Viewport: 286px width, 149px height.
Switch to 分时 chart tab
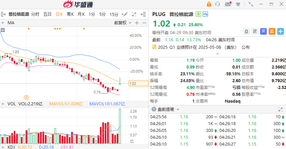pyautogui.click(x=35, y=14)
